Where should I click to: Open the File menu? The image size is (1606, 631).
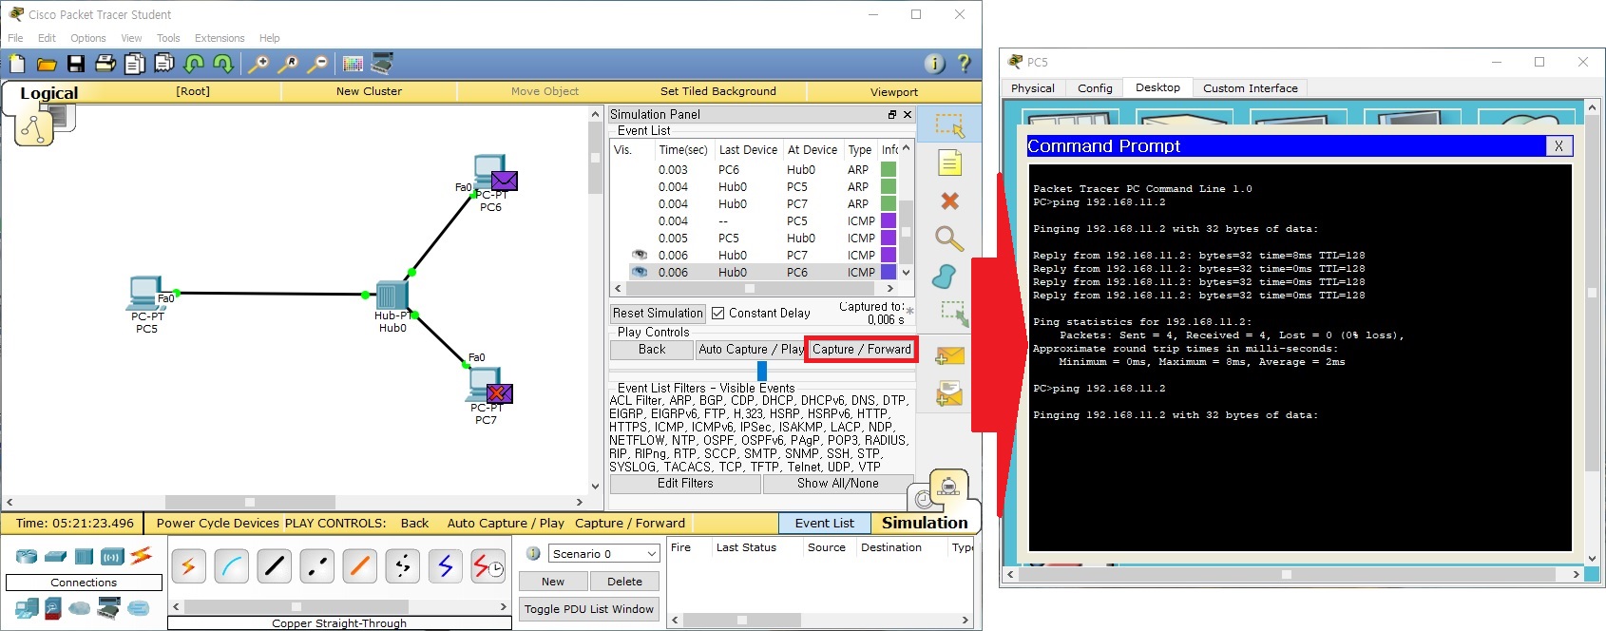15,38
